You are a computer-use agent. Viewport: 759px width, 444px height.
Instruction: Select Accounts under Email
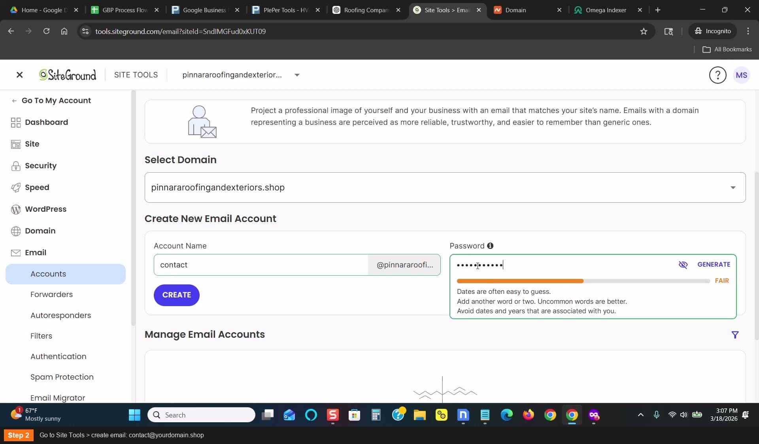pos(66,274)
